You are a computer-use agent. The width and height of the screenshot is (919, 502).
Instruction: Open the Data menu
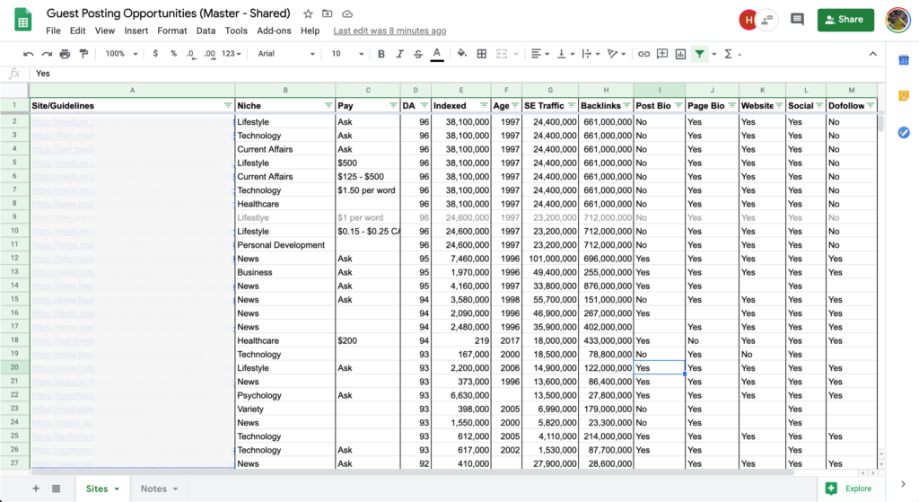point(206,31)
